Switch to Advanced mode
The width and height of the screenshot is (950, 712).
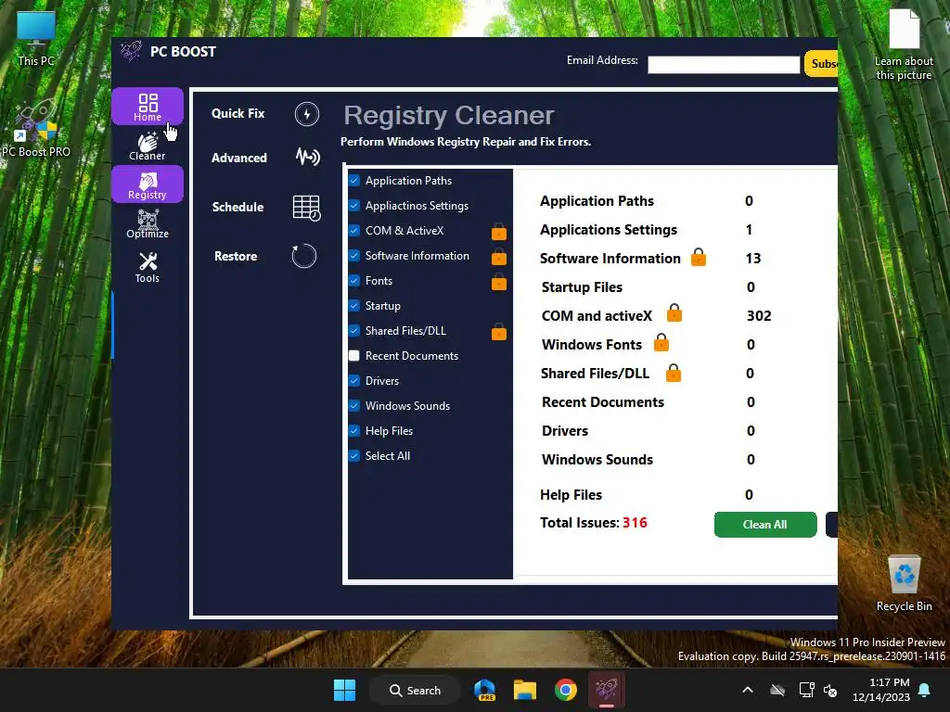(239, 158)
